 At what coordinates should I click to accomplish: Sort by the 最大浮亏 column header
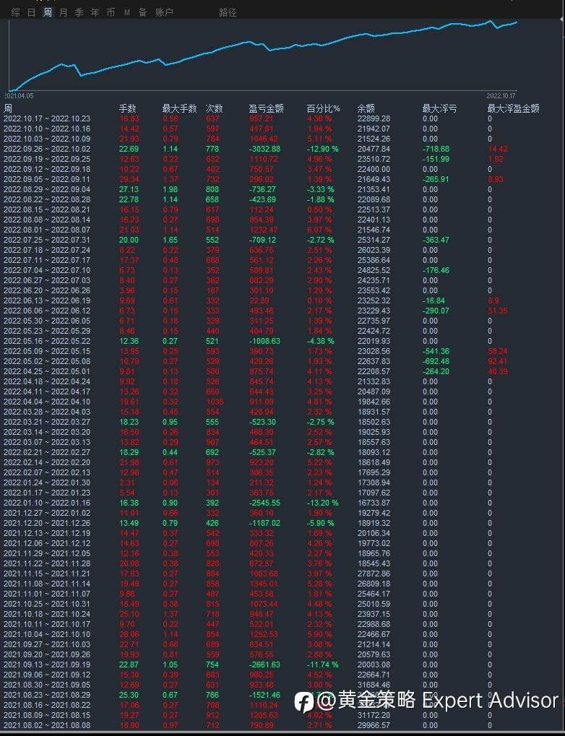pyautogui.click(x=439, y=108)
